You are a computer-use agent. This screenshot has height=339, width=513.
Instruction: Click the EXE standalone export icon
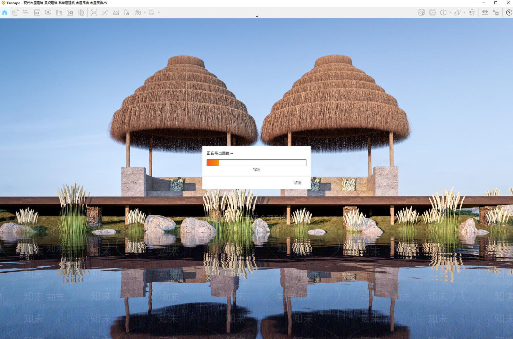click(x=152, y=12)
